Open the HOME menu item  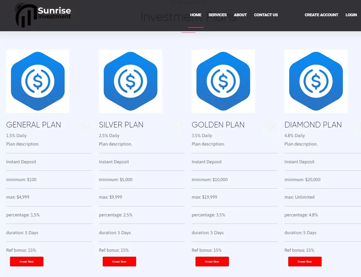pos(196,15)
